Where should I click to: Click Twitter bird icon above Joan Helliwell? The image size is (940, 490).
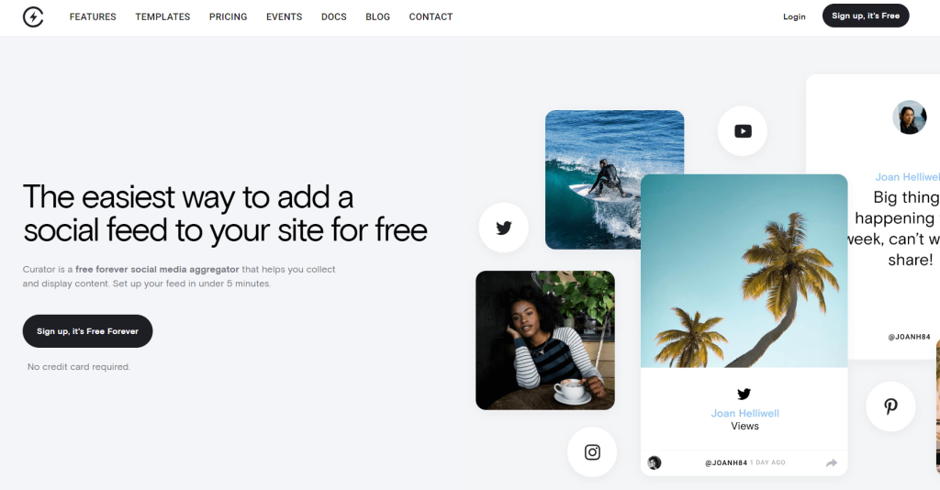pyautogui.click(x=744, y=394)
